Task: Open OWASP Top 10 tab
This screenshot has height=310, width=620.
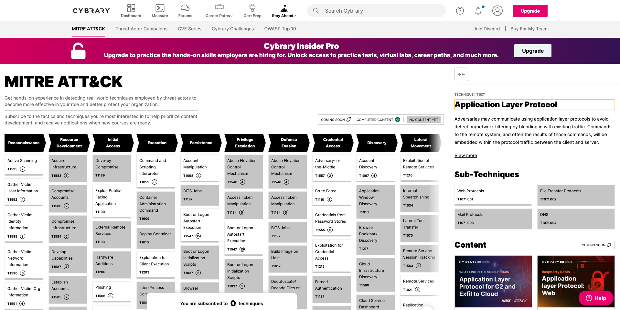Action: [x=280, y=29]
